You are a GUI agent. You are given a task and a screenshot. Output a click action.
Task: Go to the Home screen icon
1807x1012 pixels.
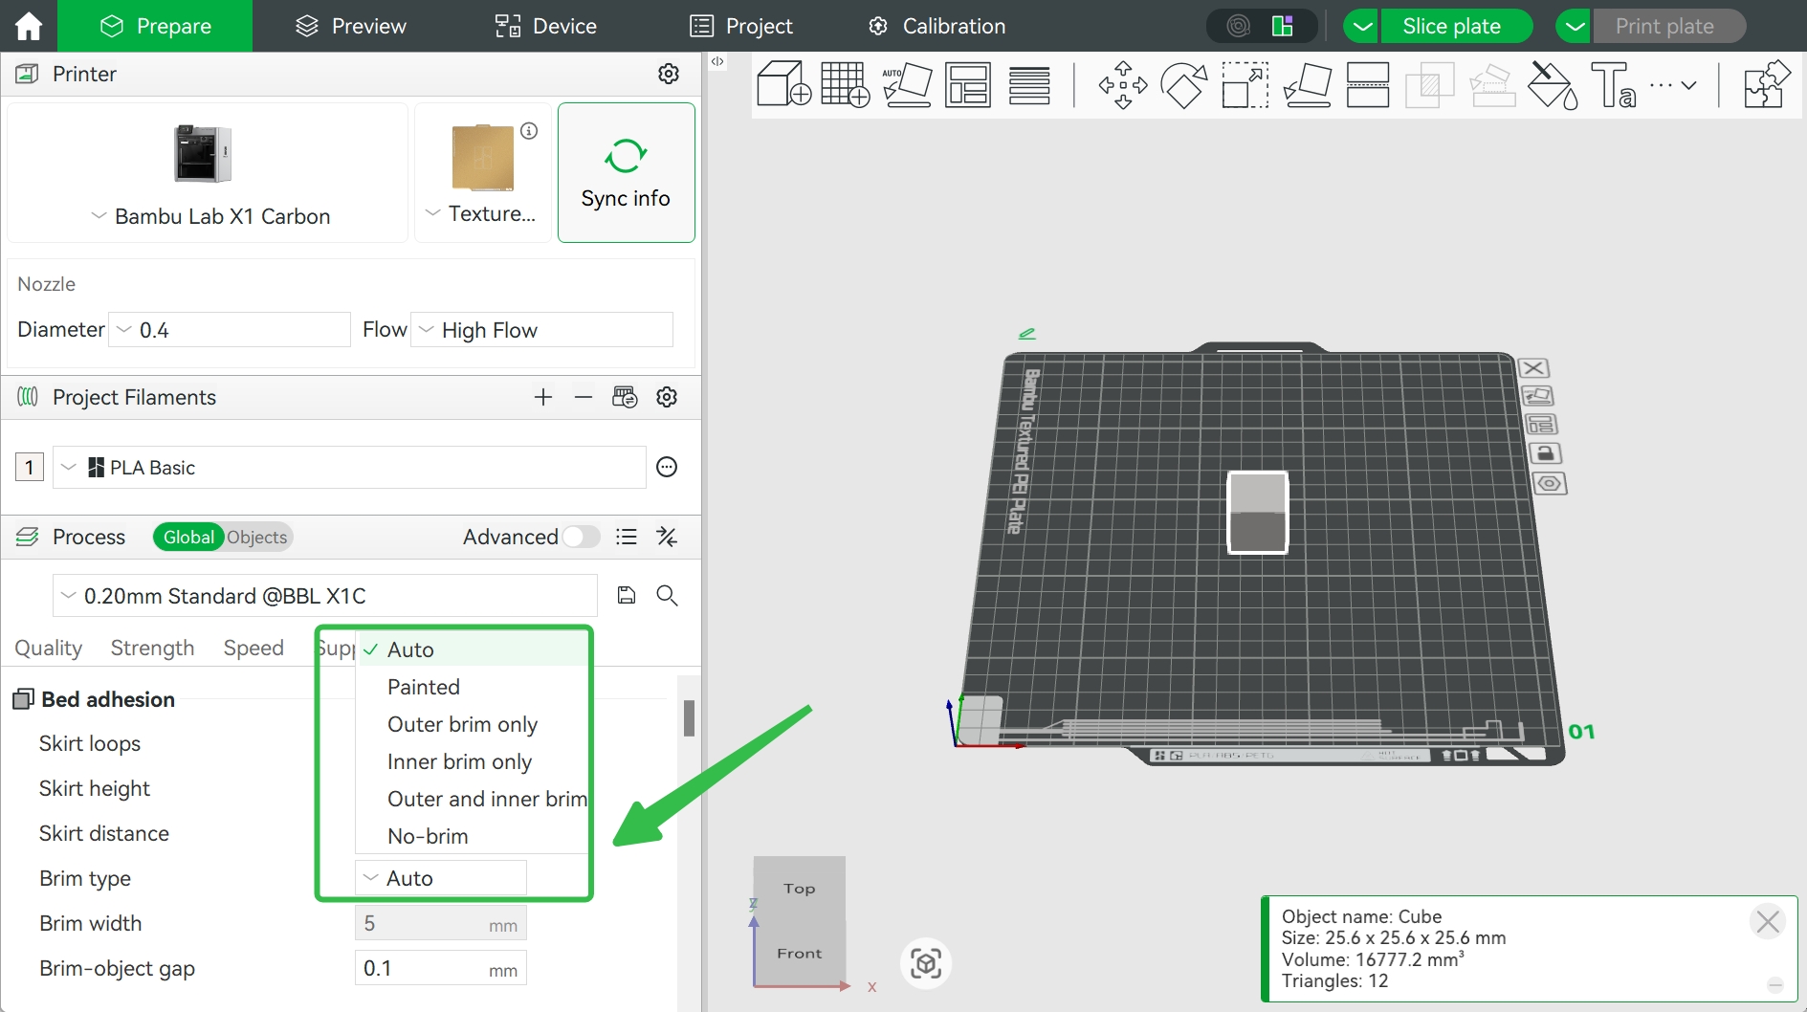click(x=29, y=26)
